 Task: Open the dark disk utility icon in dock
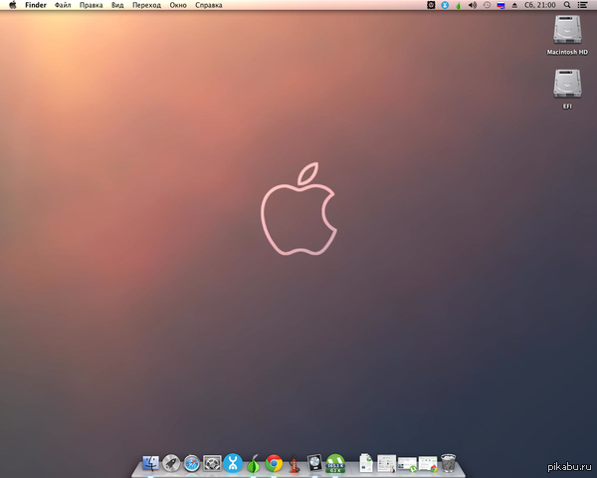(x=314, y=463)
